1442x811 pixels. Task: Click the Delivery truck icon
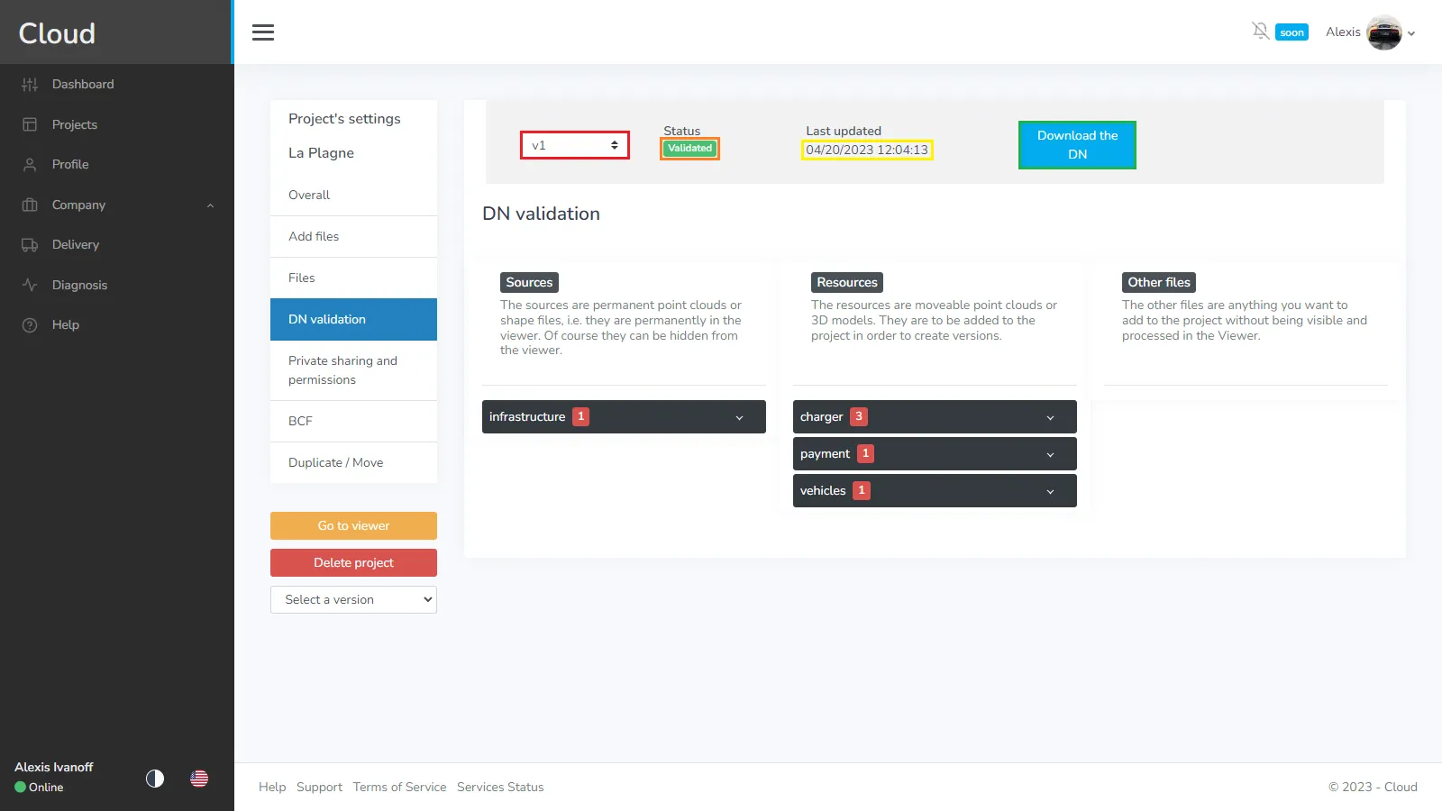click(30, 245)
